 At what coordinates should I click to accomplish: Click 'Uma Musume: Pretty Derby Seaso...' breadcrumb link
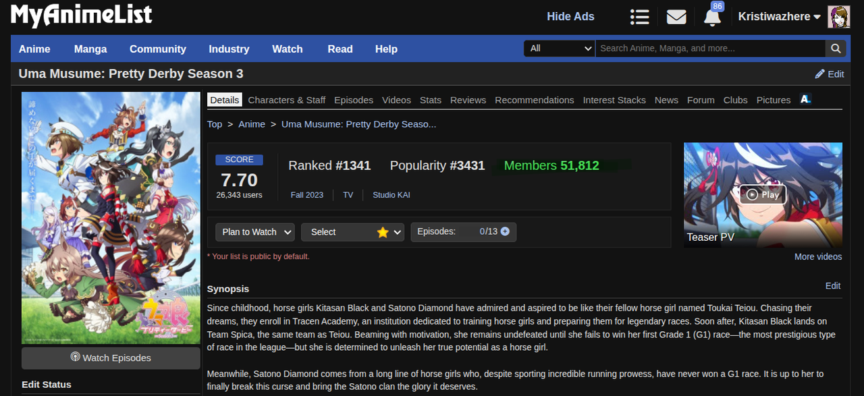point(358,124)
